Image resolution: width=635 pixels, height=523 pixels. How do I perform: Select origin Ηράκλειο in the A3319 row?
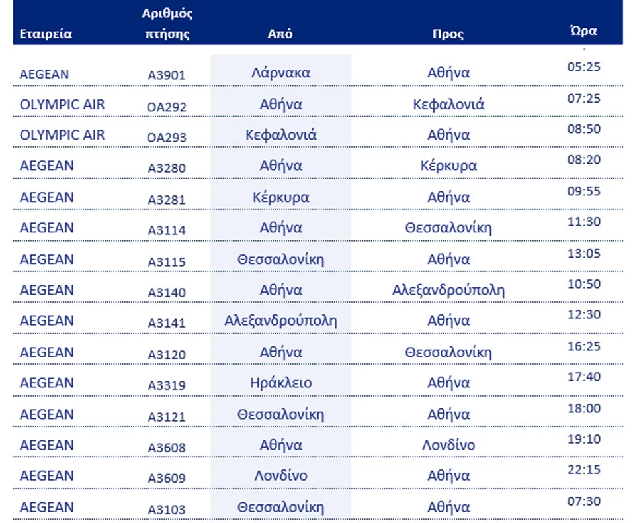(x=281, y=383)
